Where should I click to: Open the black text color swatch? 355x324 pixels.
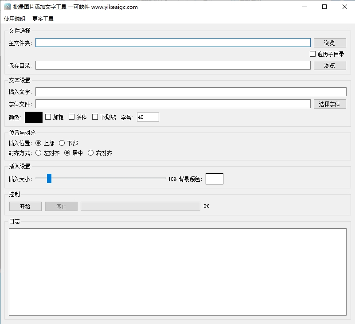(x=34, y=117)
